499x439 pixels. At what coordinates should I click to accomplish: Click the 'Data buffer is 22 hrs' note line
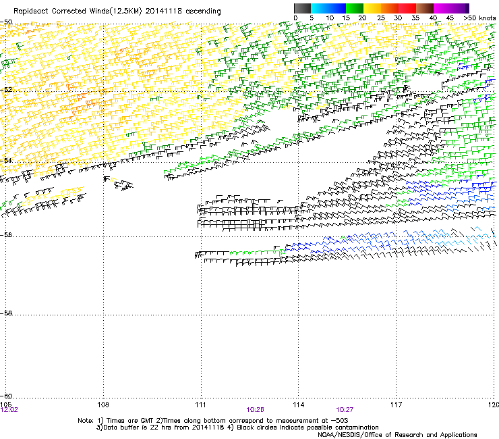tap(237, 428)
